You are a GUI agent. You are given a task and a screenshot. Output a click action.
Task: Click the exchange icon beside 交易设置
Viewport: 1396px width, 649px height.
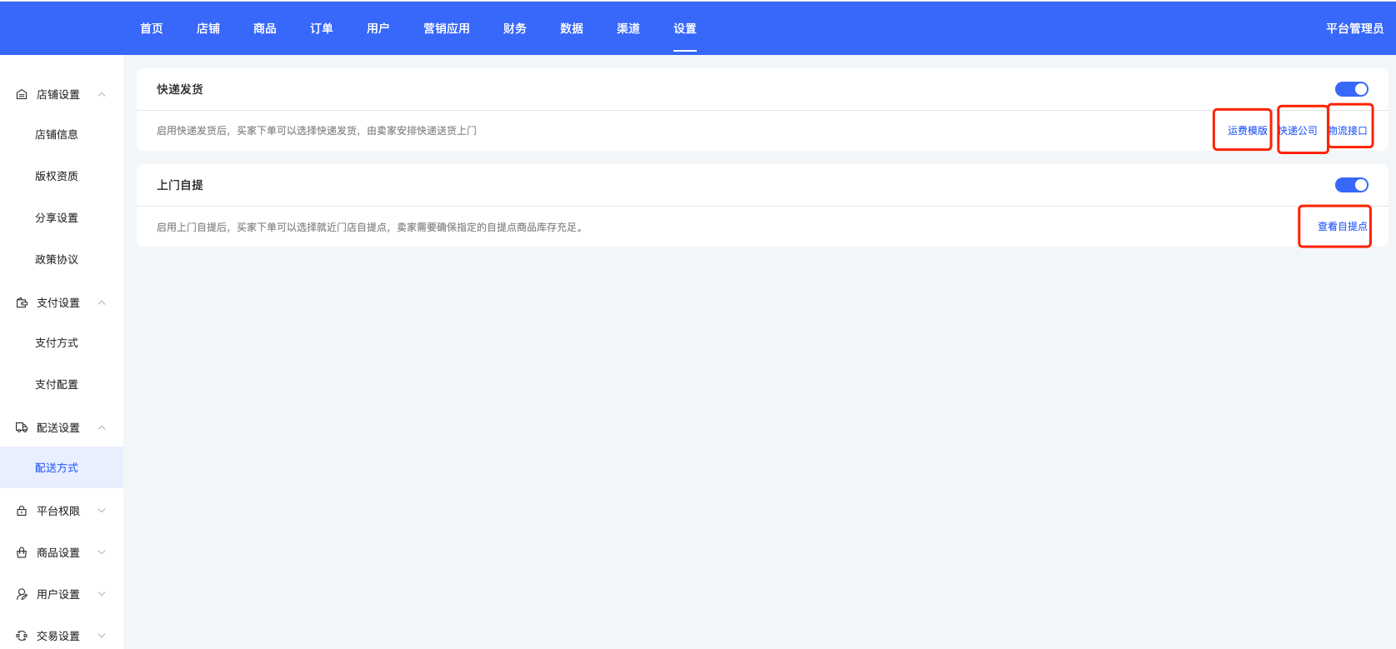[22, 636]
